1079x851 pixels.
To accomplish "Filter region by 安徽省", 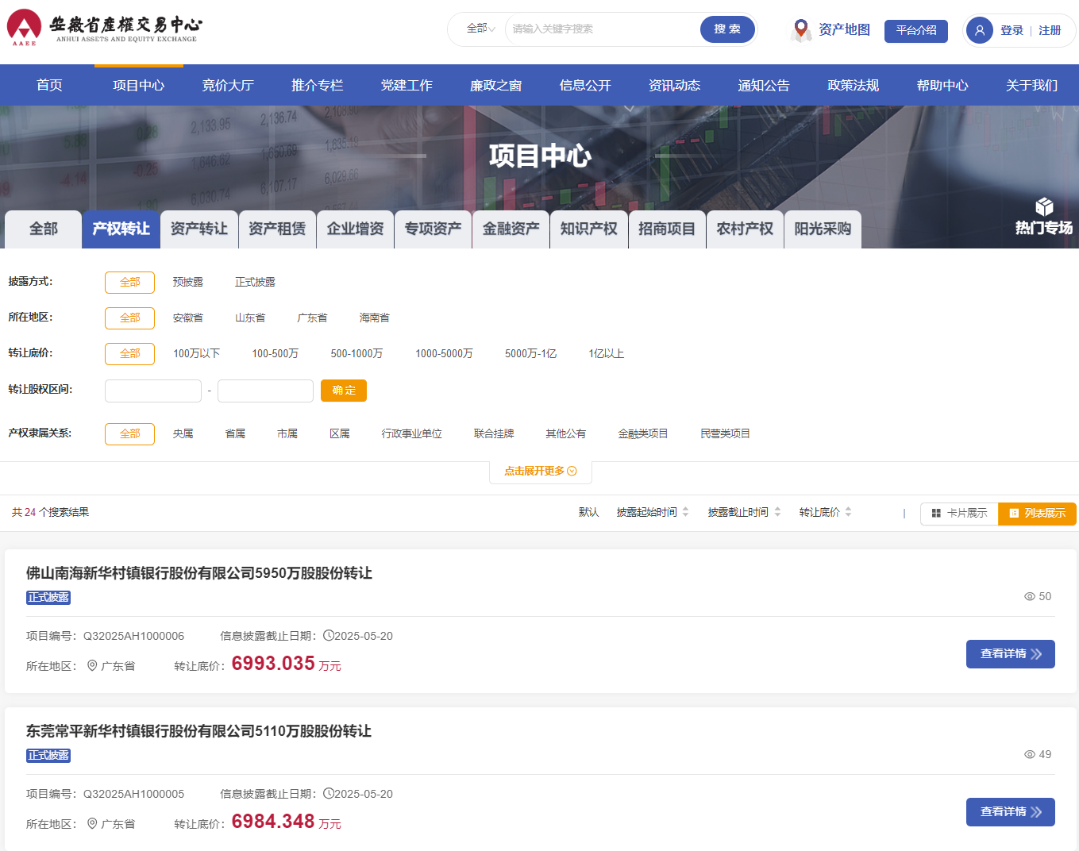I will coord(188,318).
